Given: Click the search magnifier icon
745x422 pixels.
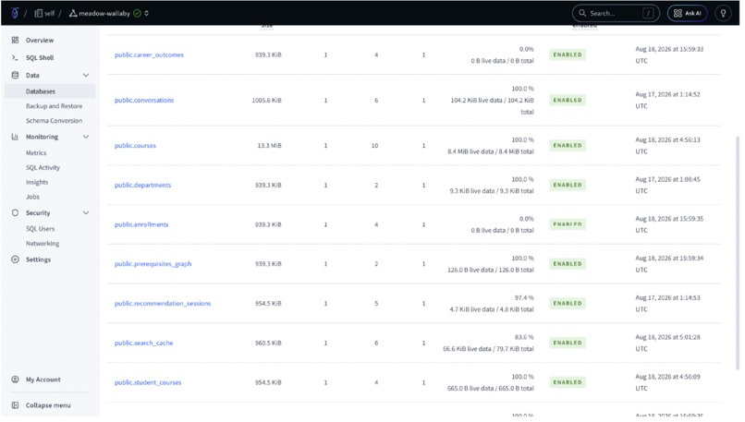Looking at the screenshot, I should click(x=582, y=13).
